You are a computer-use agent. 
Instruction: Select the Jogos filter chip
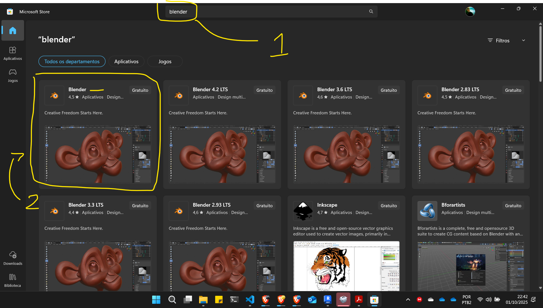click(x=165, y=62)
